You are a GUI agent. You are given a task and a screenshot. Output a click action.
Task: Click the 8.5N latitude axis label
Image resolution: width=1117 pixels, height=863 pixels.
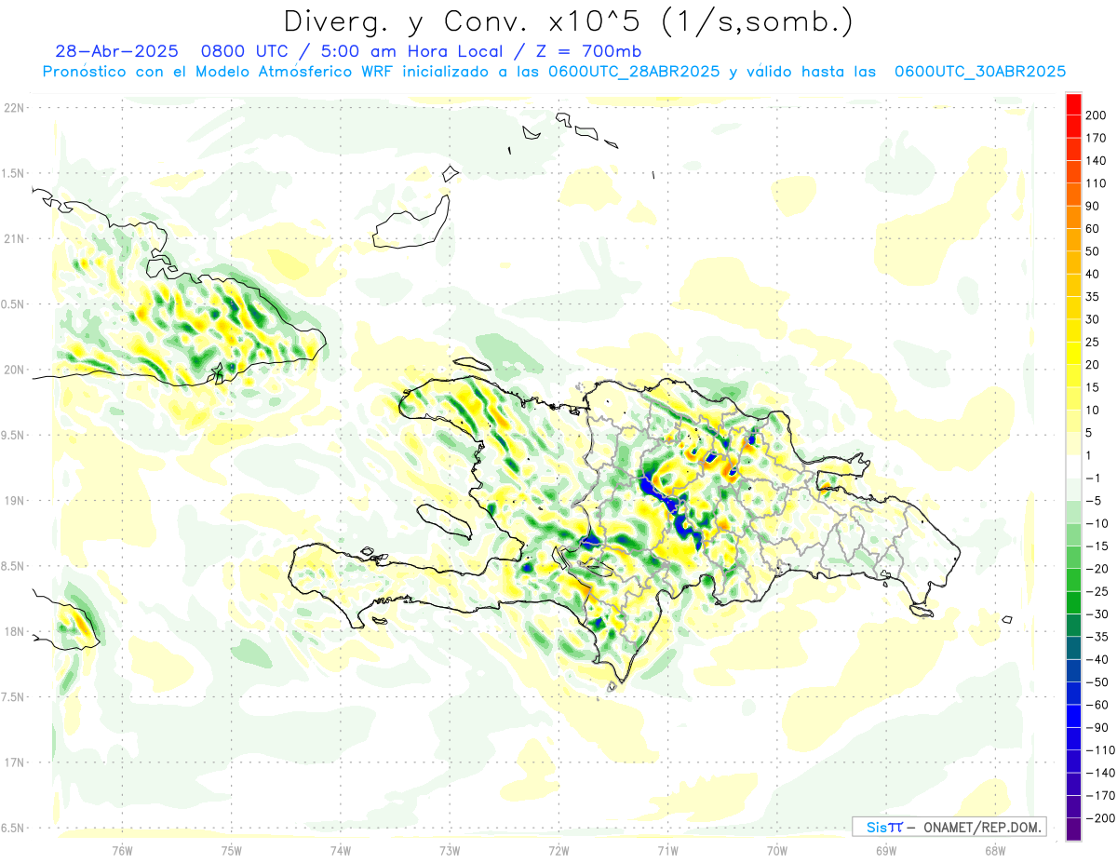13,566
